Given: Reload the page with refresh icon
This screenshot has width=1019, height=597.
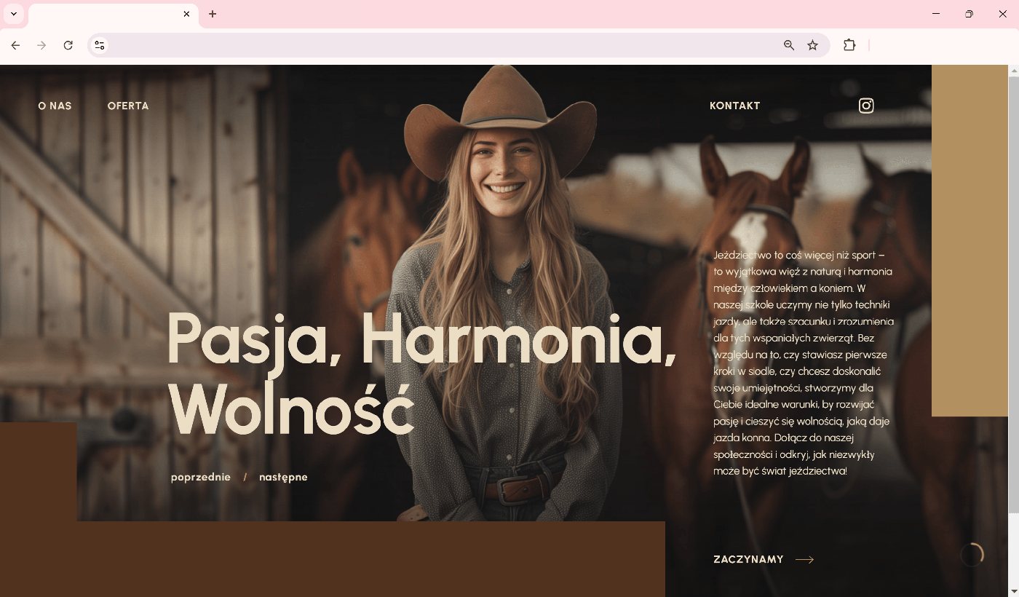Looking at the screenshot, I should pyautogui.click(x=68, y=45).
